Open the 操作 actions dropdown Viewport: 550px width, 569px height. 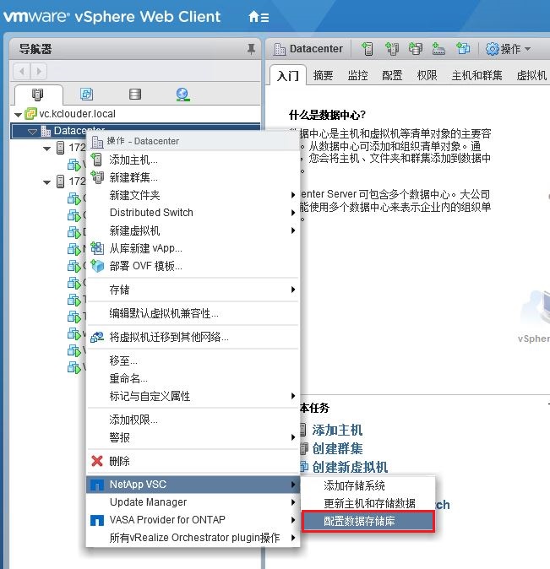pos(509,49)
